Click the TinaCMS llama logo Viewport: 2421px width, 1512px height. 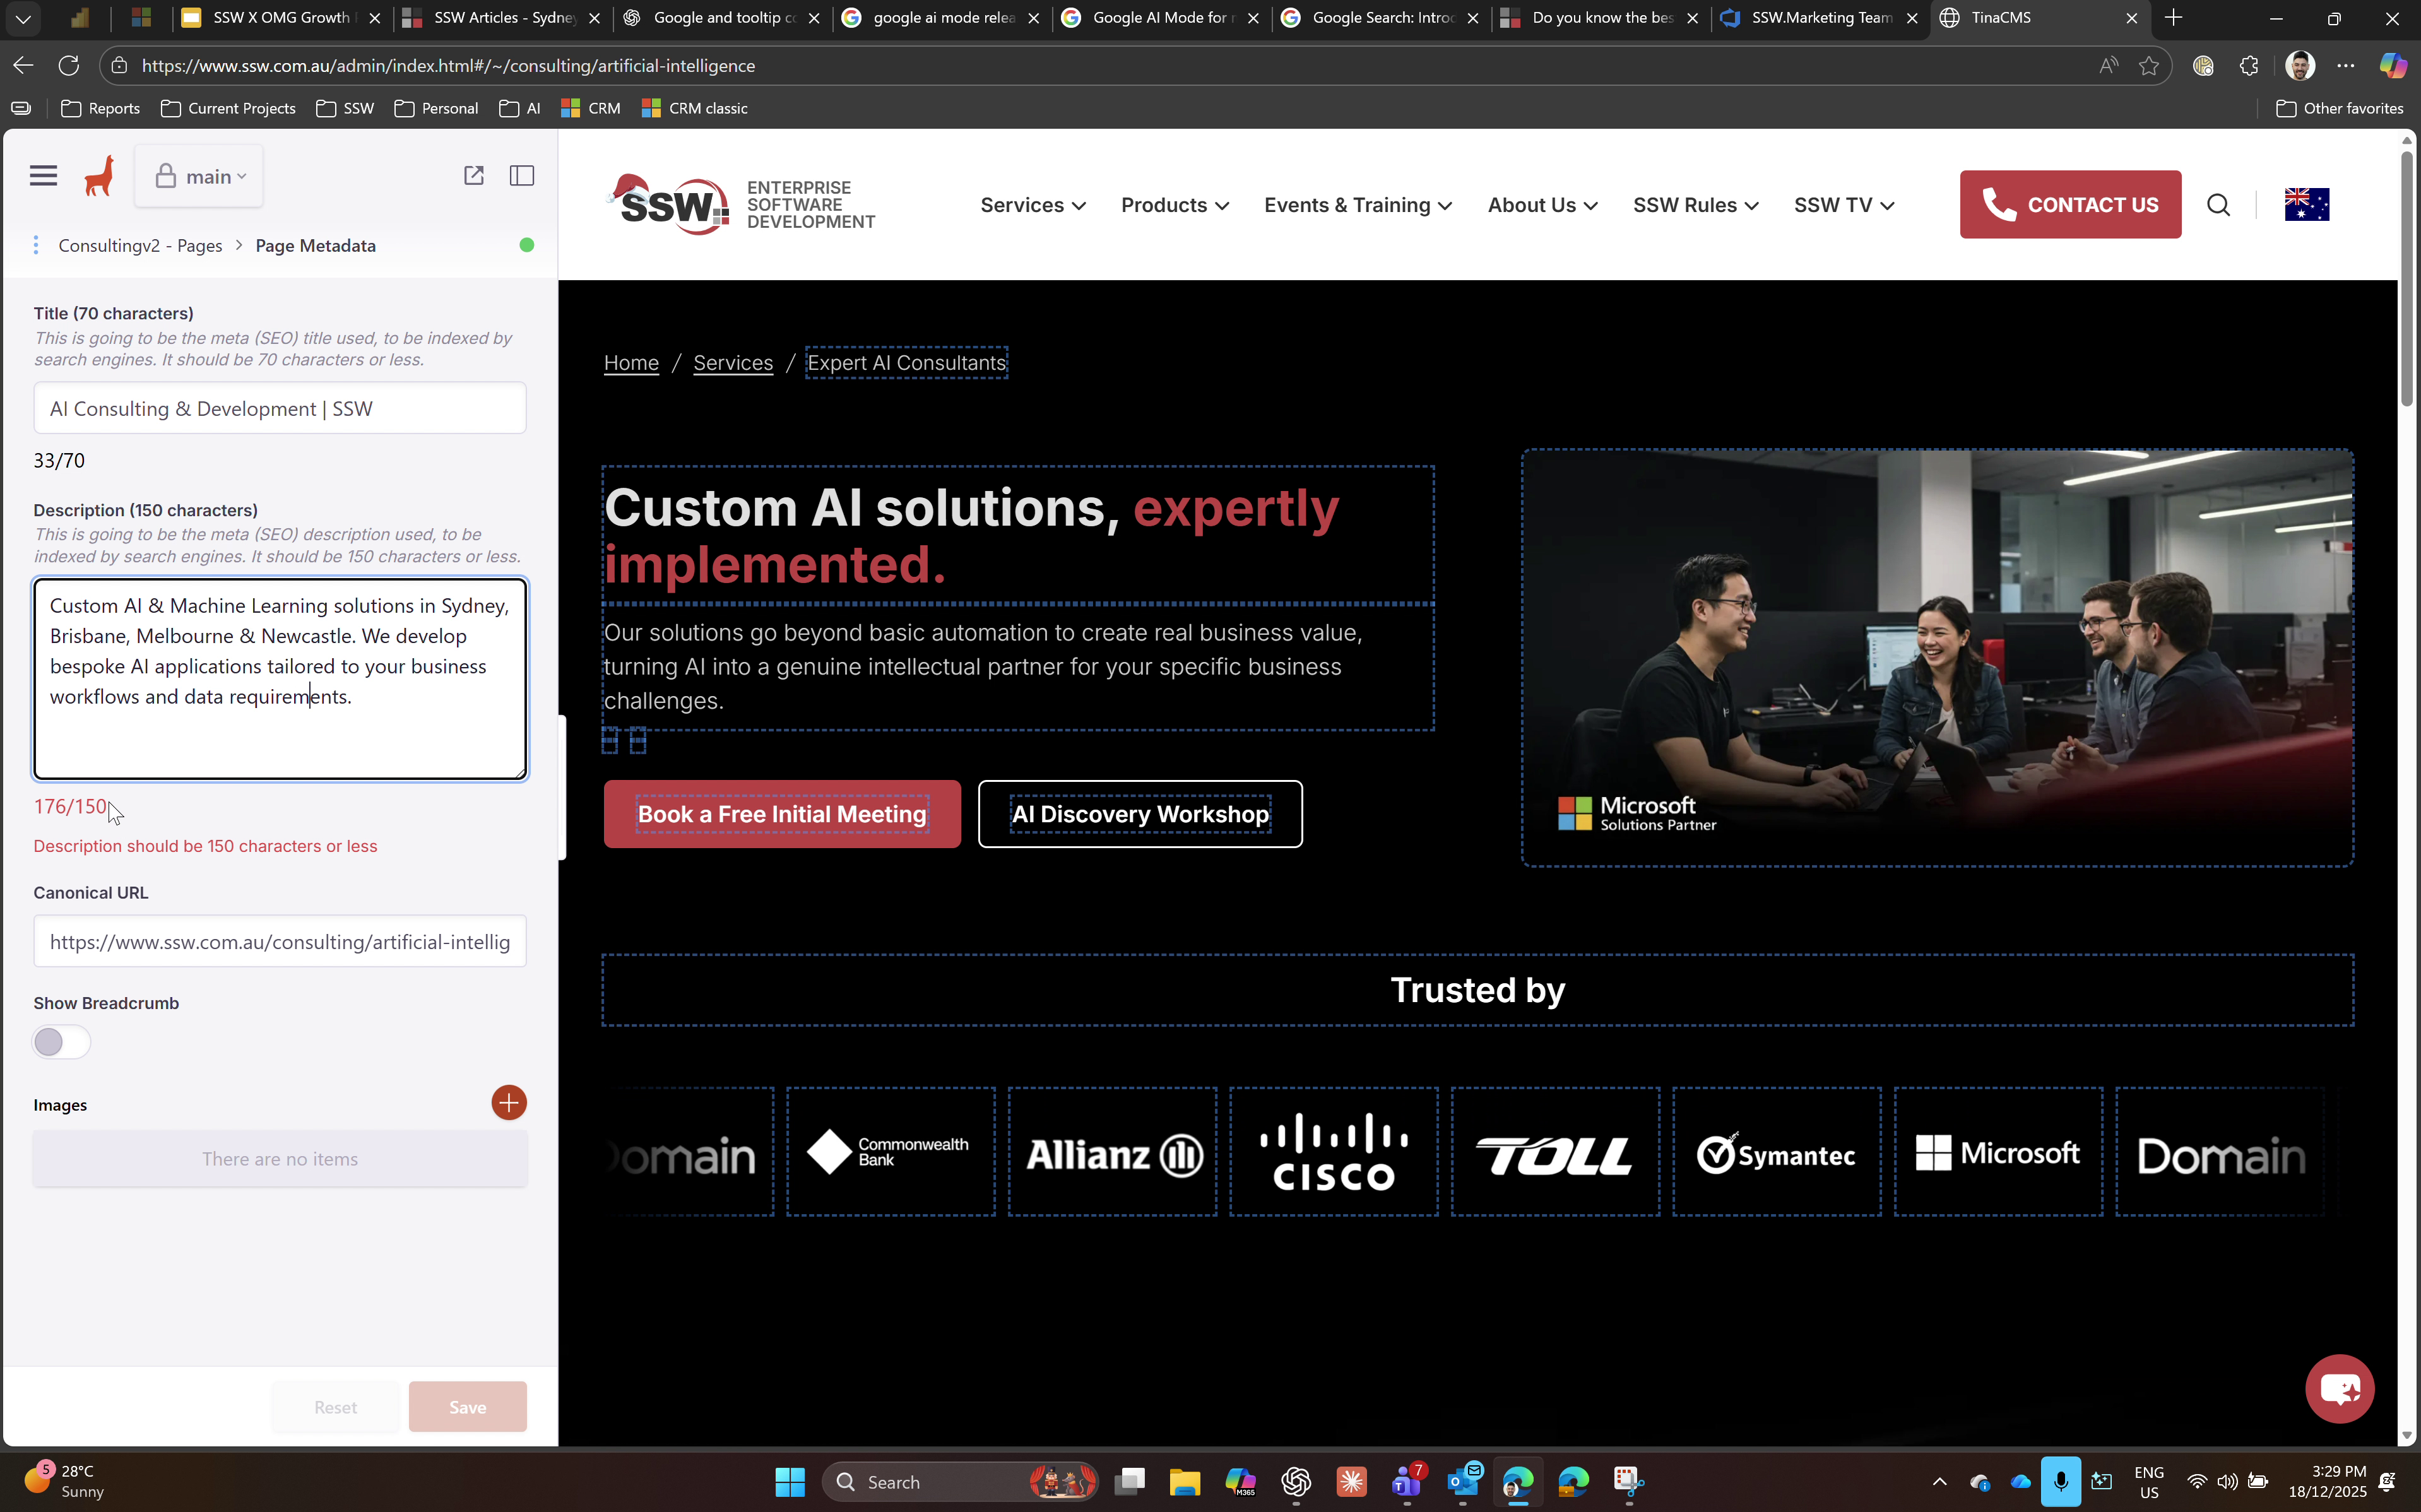[98, 175]
